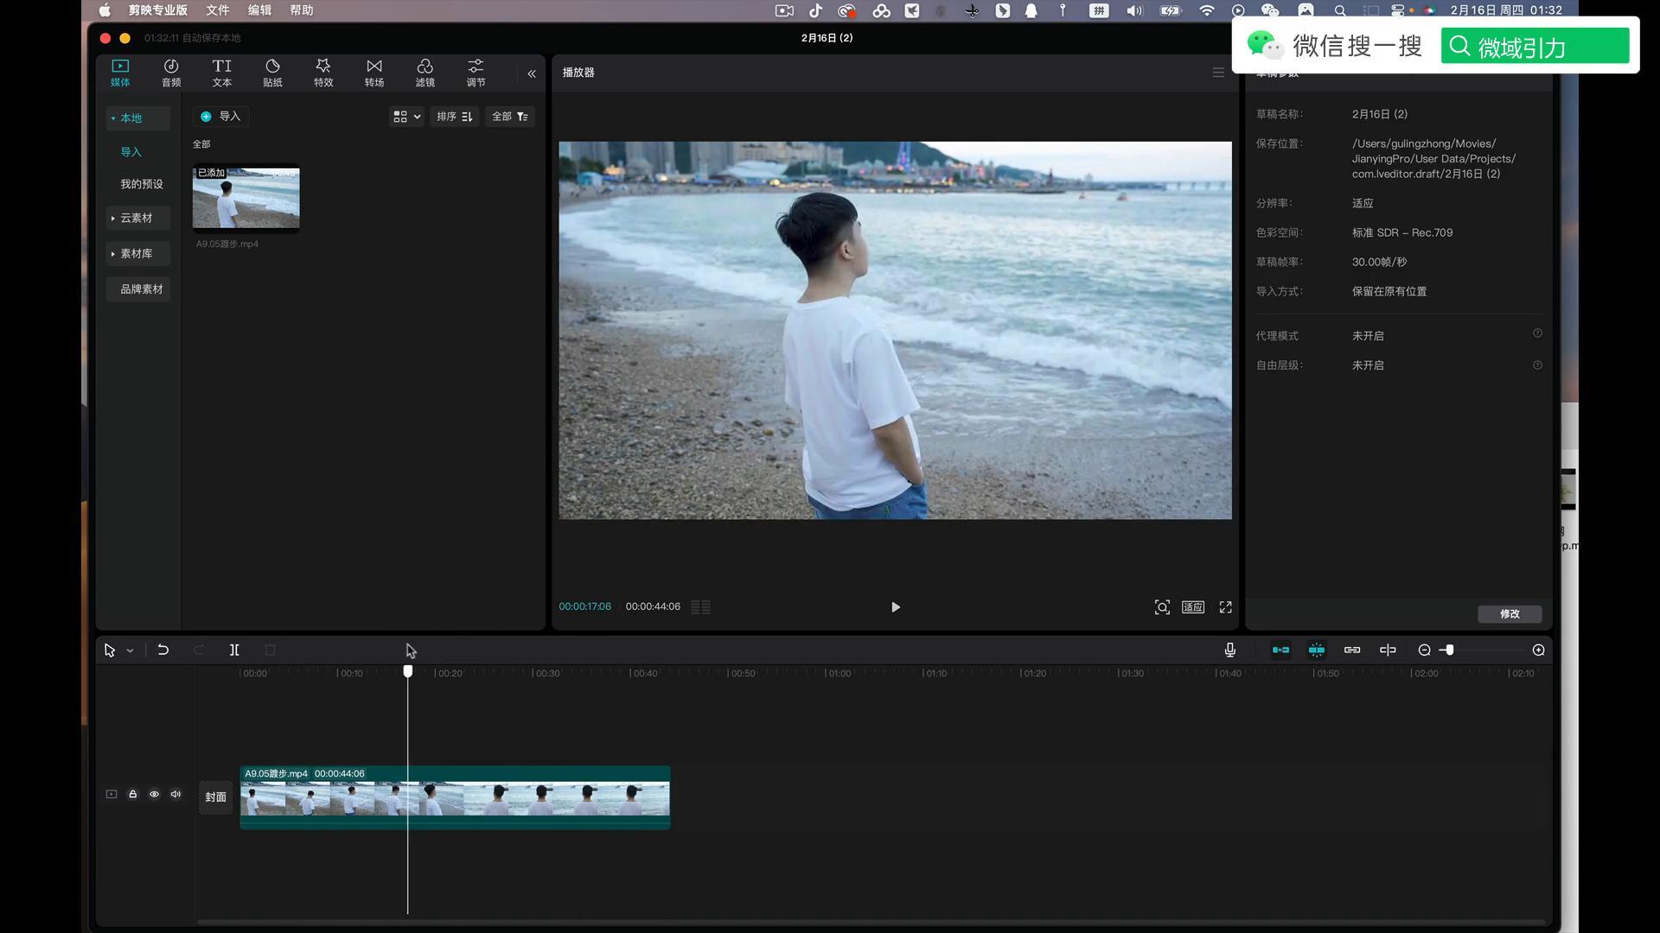
Task: Enter fullscreen player preview
Action: (1226, 607)
